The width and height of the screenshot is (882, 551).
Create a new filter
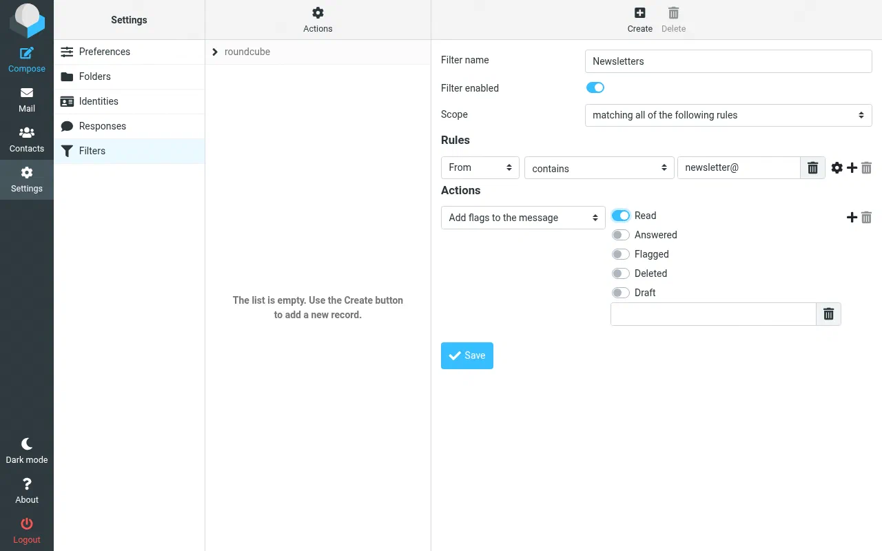click(x=639, y=20)
